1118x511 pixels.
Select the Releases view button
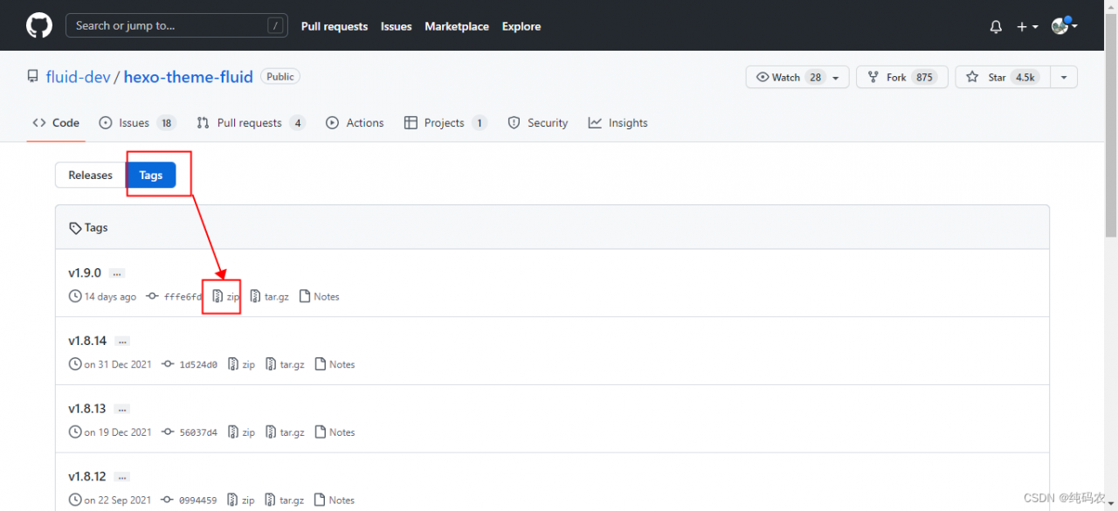91,175
